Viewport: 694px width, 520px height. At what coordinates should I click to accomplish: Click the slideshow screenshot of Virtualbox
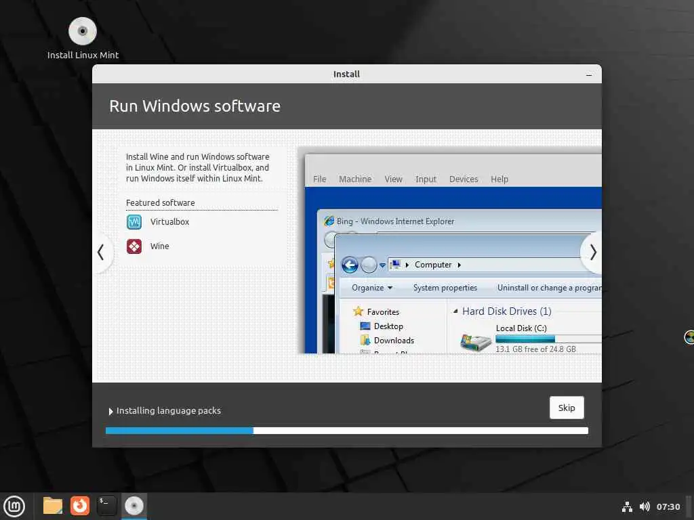tap(449, 251)
